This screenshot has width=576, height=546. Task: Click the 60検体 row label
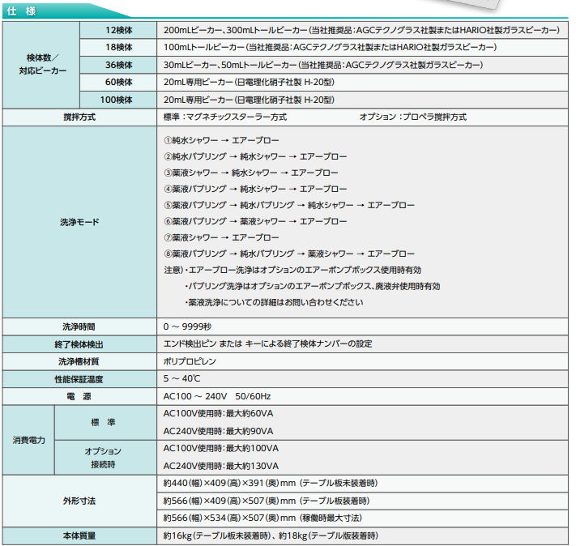(x=118, y=82)
